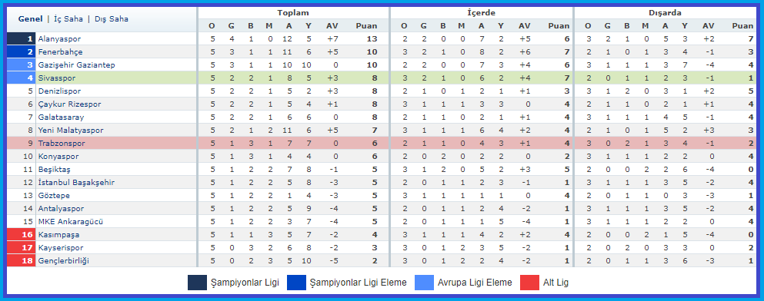The width and height of the screenshot is (764, 301).
Task: Click Gençlerbirliği at the table bottom
Action: (x=63, y=260)
